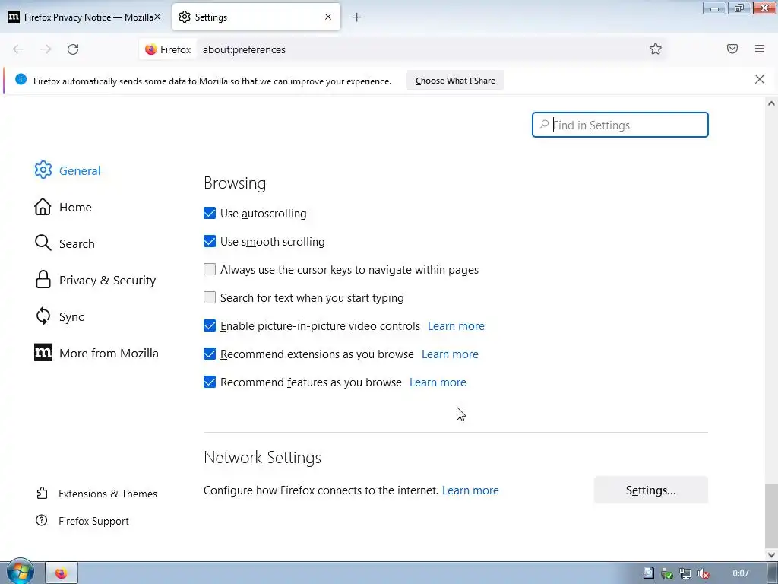Click the back navigation arrow

[x=18, y=49]
